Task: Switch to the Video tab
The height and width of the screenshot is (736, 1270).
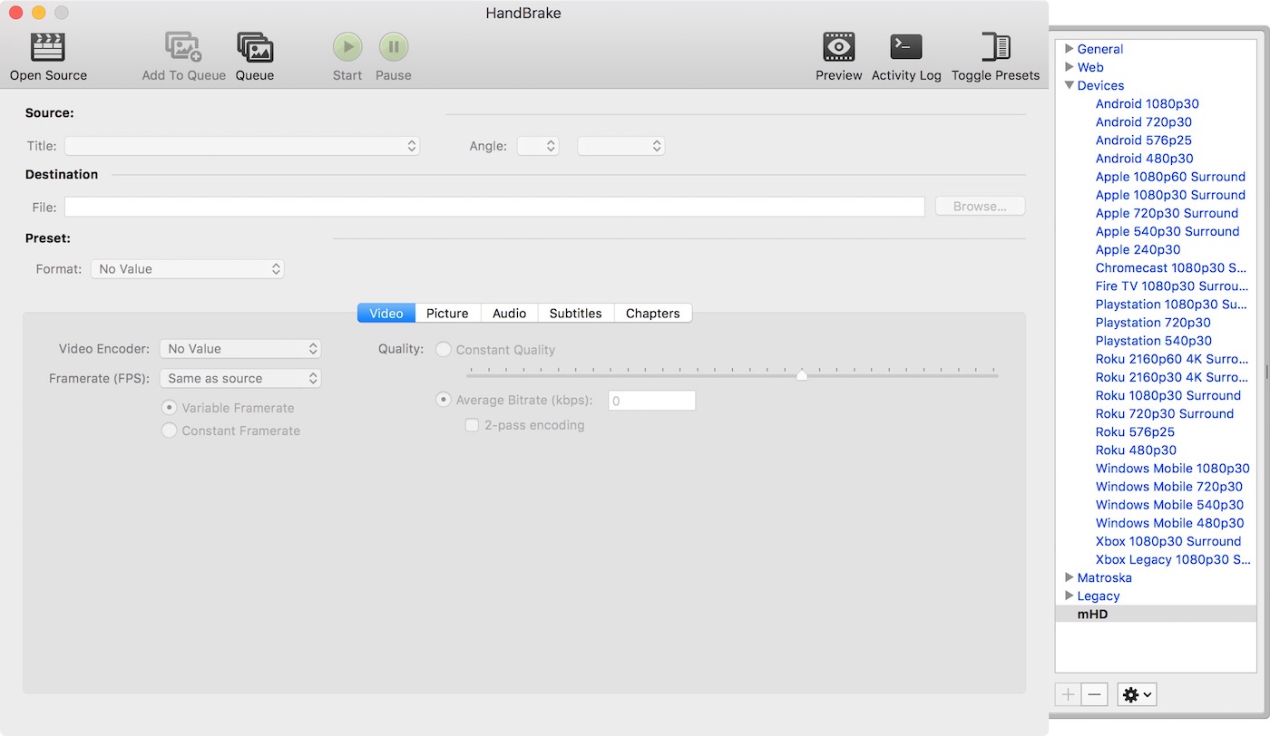Action: 386,313
